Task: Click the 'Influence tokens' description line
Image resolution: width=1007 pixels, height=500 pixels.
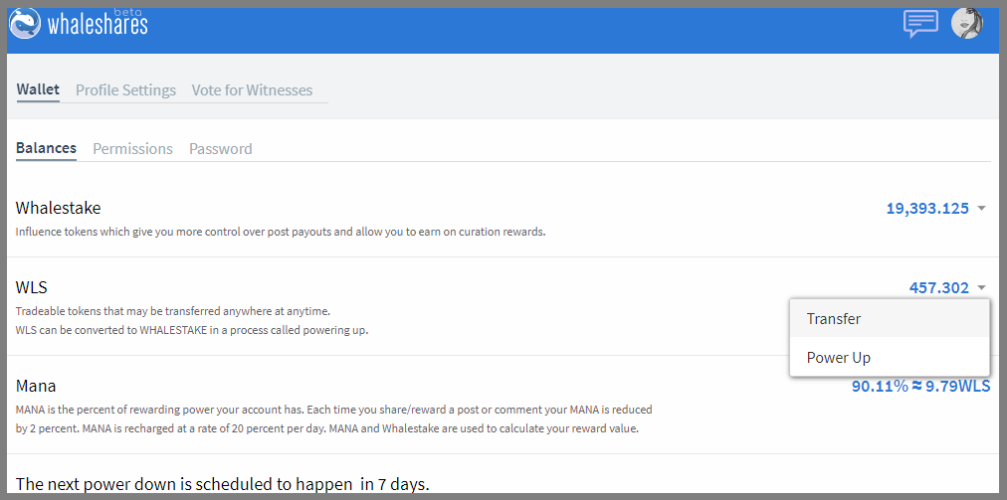Action: coord(281,232)
